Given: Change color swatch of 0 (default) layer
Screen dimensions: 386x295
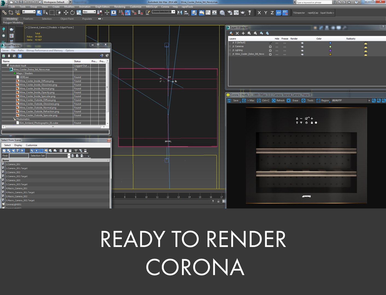Looking at the screenshot, I should (x=330, y=43).
